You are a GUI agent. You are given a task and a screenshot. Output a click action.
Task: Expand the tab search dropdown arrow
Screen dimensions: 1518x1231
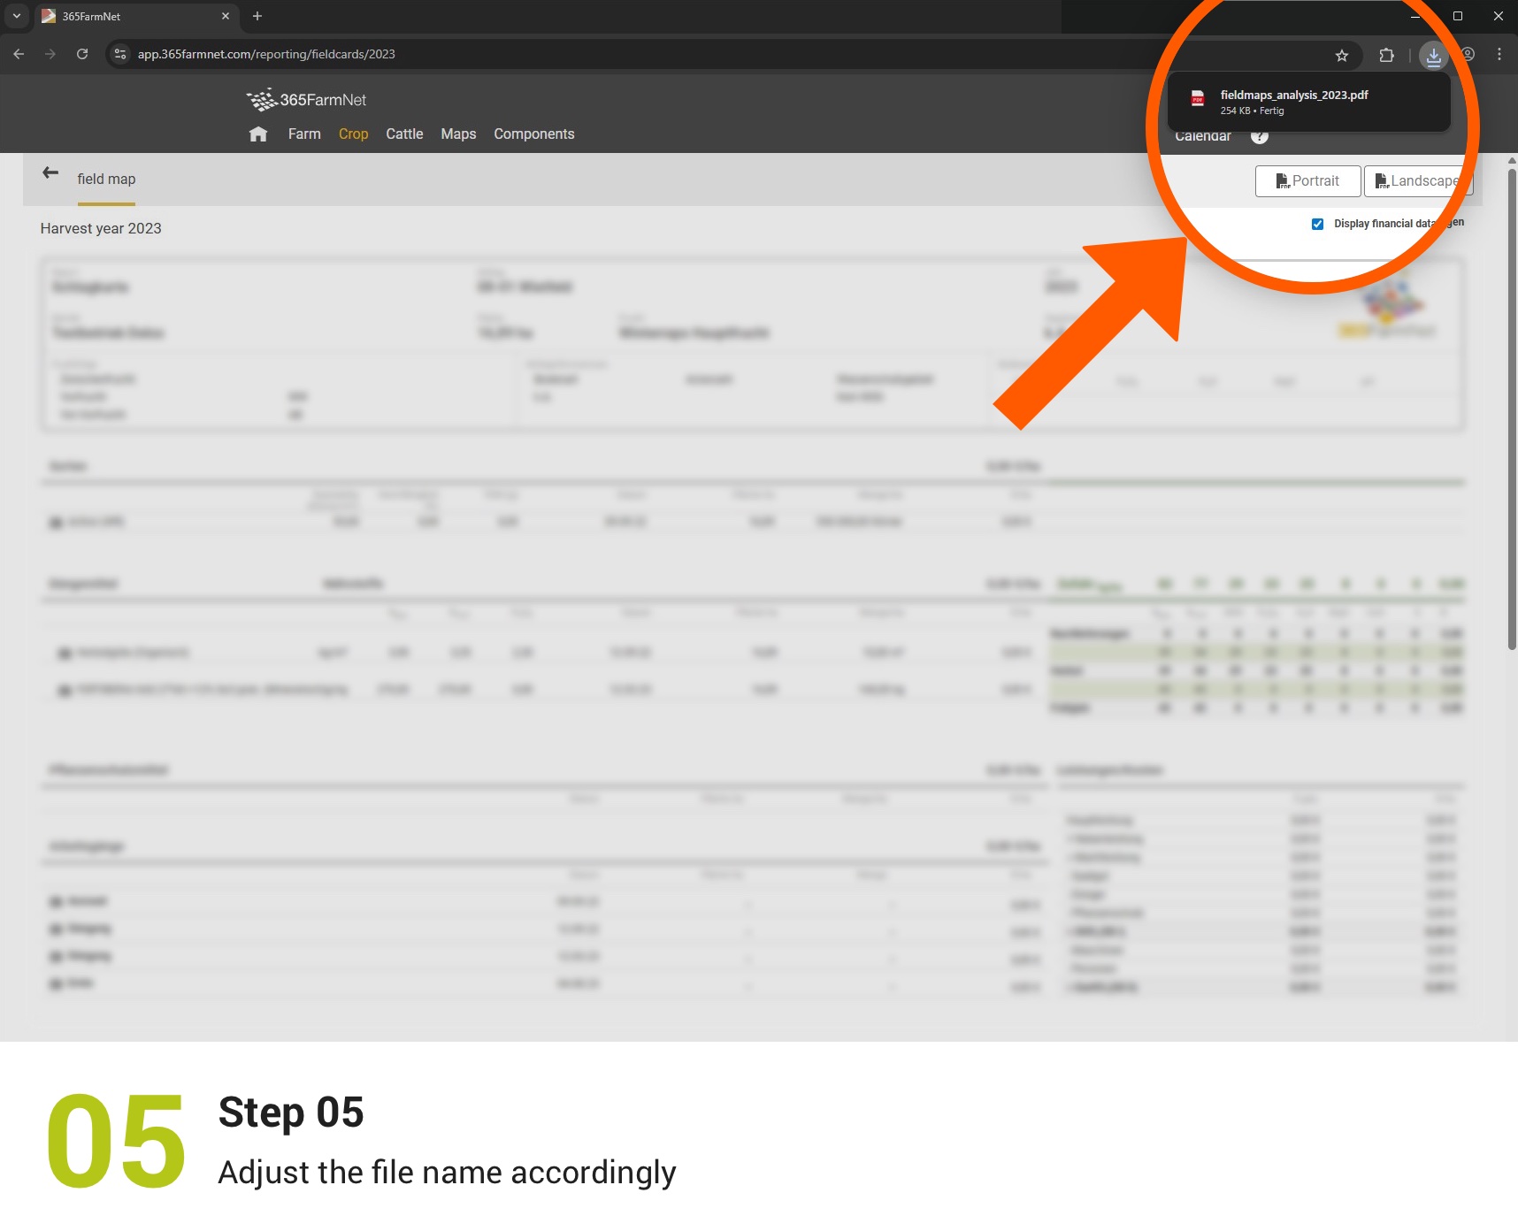tap(16, 16)
